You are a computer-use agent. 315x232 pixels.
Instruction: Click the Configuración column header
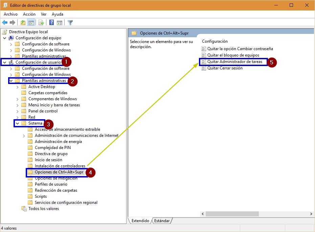[x=215, y=41]
